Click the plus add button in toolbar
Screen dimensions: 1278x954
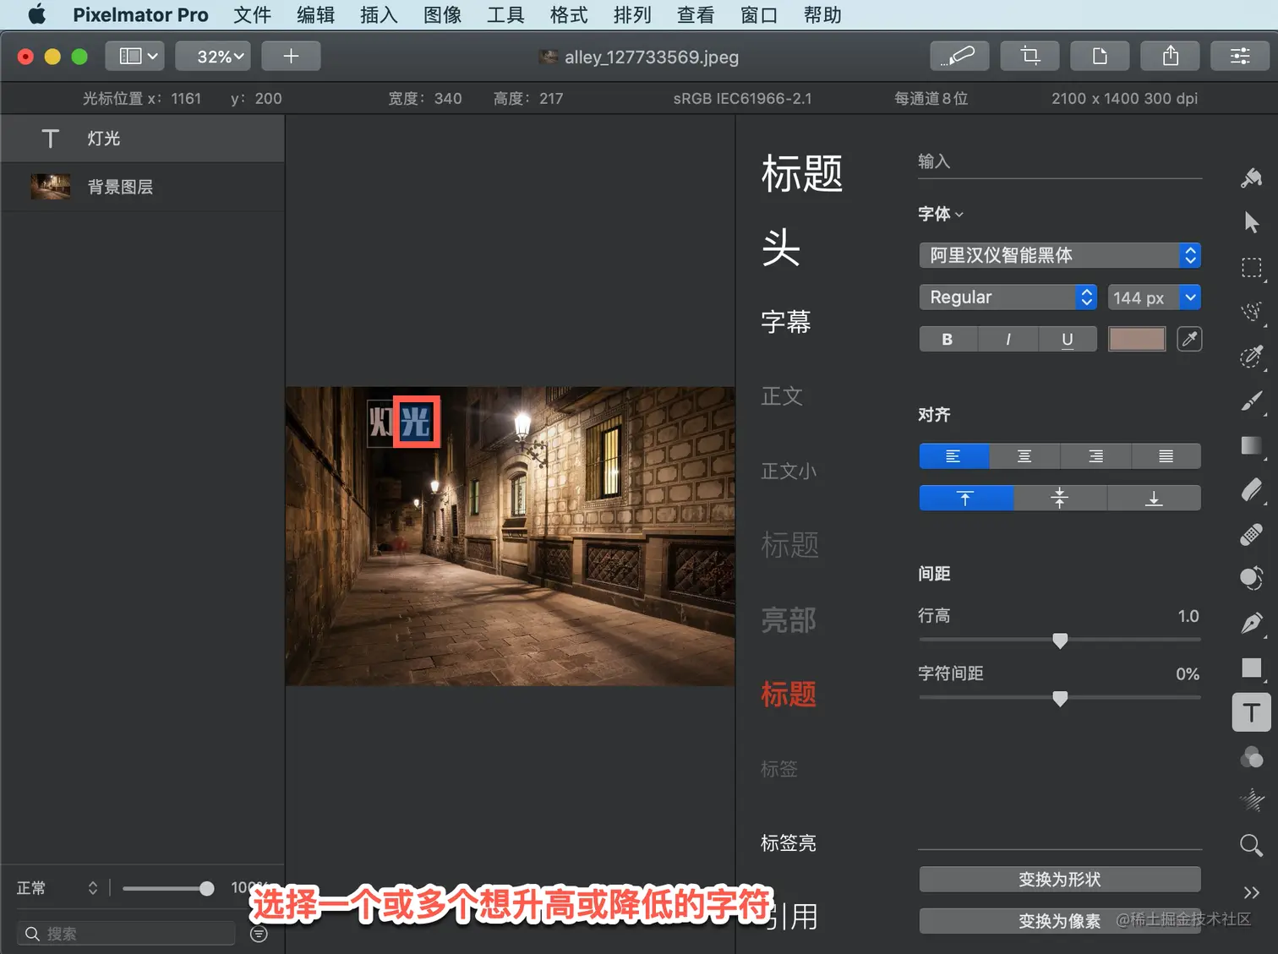pyautogui.click(x=291, y=56)
